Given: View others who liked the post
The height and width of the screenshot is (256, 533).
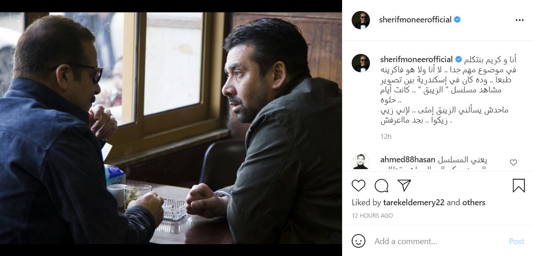Looking at the screenshot, I should tap(474, 203).
